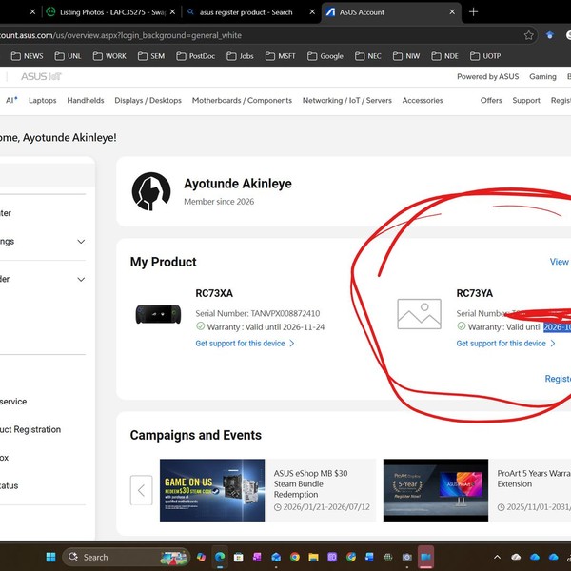This screenshot has width=571, height=571.
Task: Select the ASUS Account tab
Action: (x=389, y=12)
